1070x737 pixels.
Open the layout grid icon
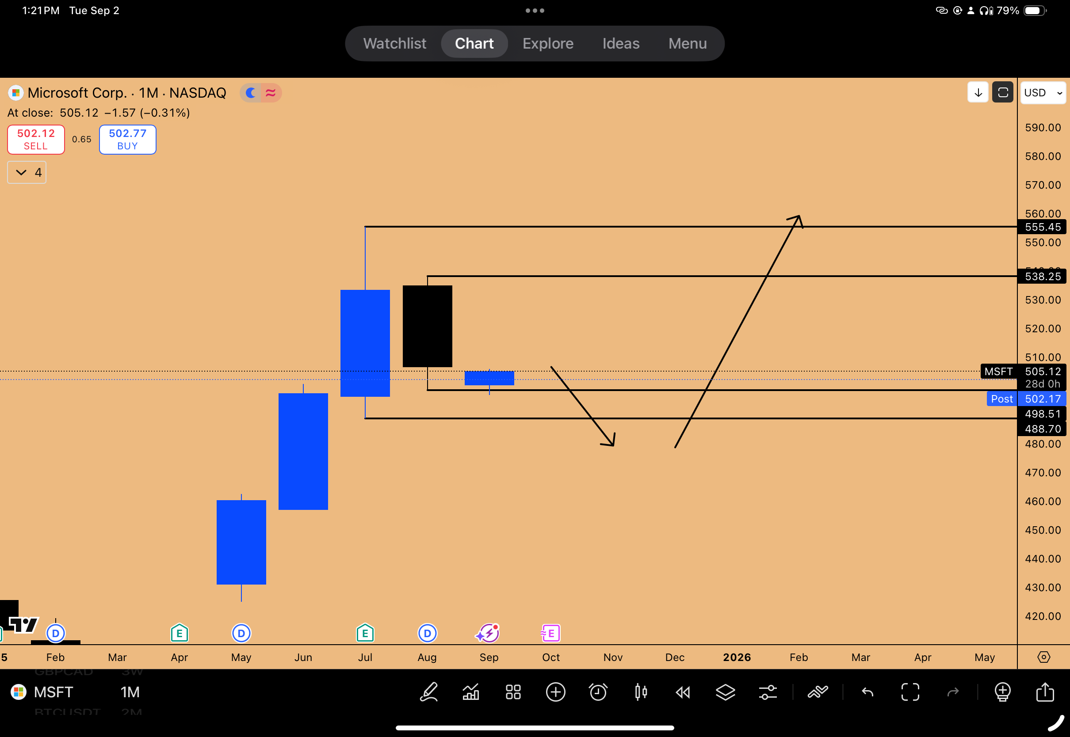click(513, 692)
